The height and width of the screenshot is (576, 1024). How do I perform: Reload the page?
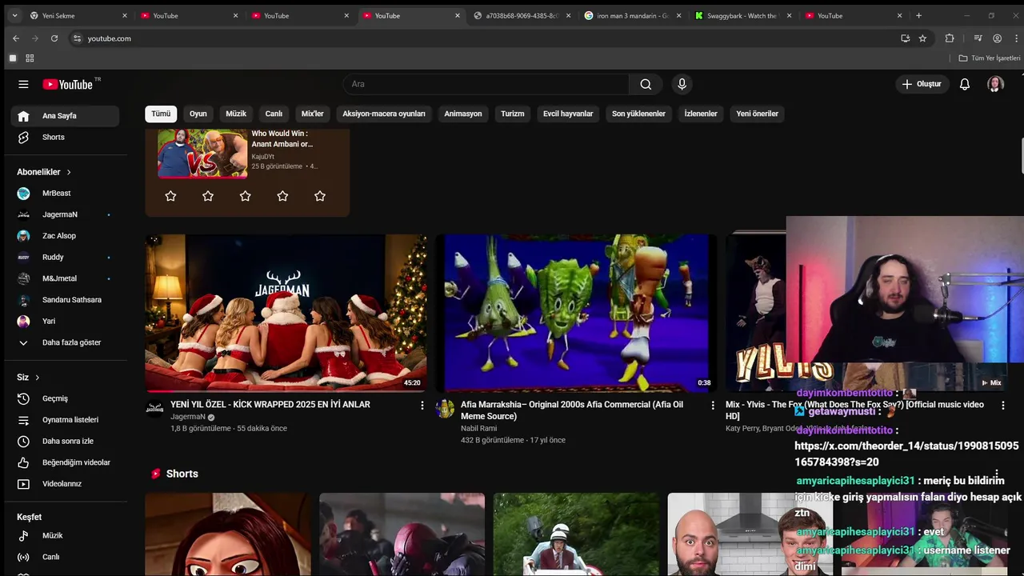[54, 38]
